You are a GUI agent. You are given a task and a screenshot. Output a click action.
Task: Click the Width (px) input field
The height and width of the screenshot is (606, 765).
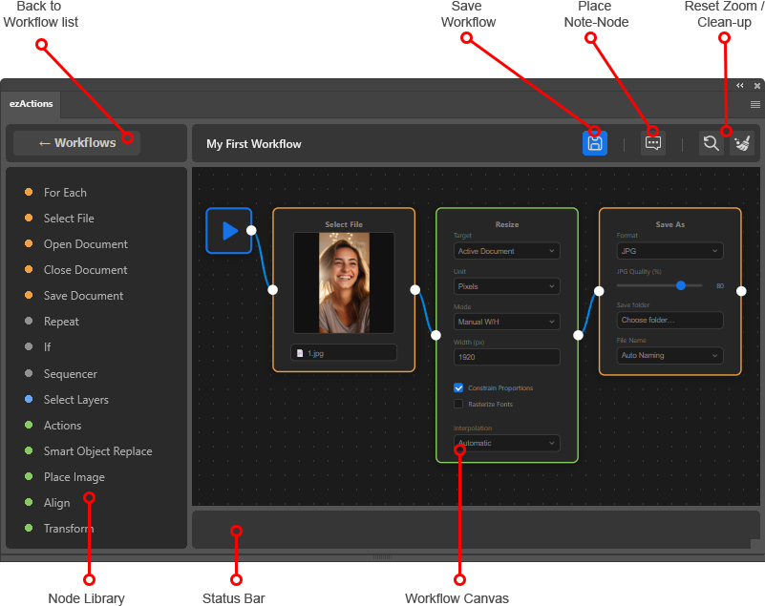pyautogui.click(x=507, y=357)
